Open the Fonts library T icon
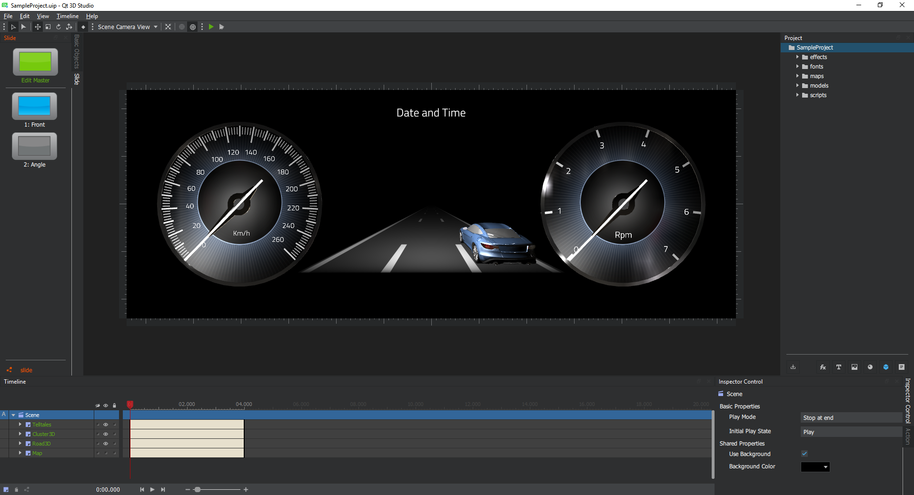Image resolution: width=914 pixels, height=495 pixels. pos(838,367)
